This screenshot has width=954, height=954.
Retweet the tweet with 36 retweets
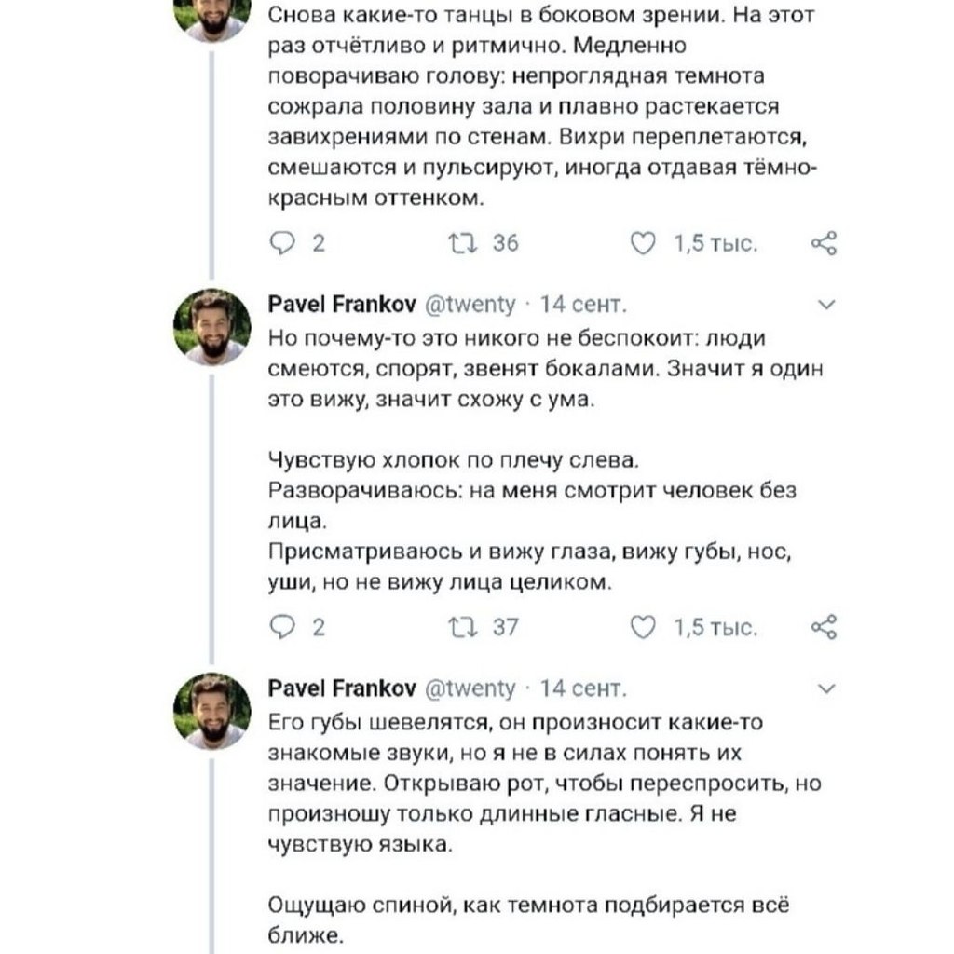[x=462, y=243]
